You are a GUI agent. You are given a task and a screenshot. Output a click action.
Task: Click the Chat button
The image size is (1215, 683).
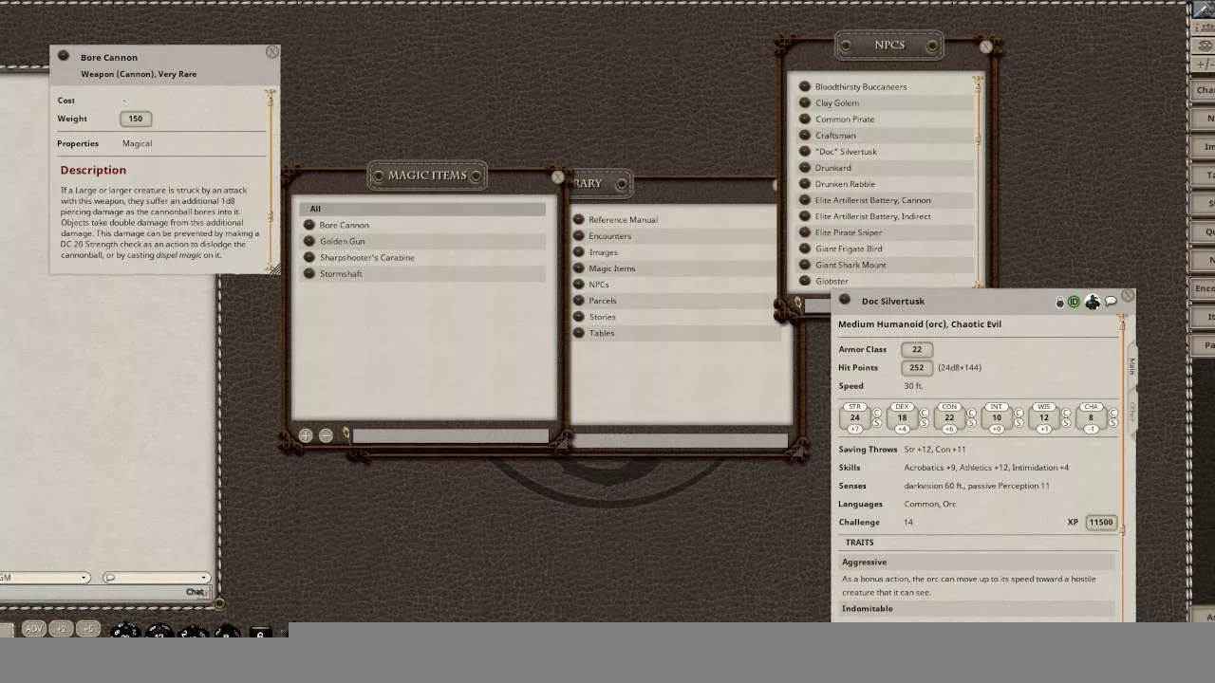pyautogui.click(x=196, y=592)
